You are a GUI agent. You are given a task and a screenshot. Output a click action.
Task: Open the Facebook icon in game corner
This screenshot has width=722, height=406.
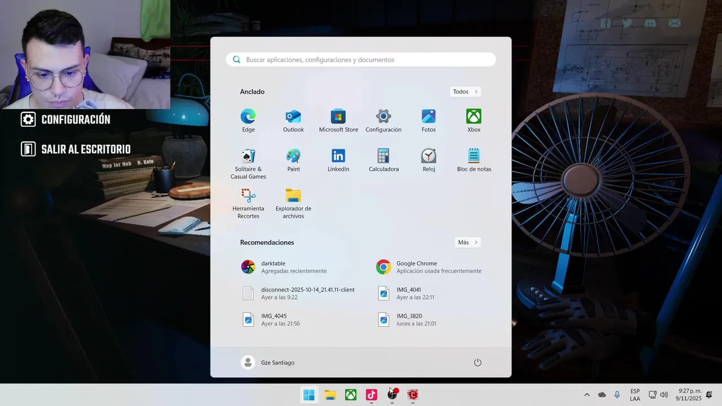(x=605, y=23)
